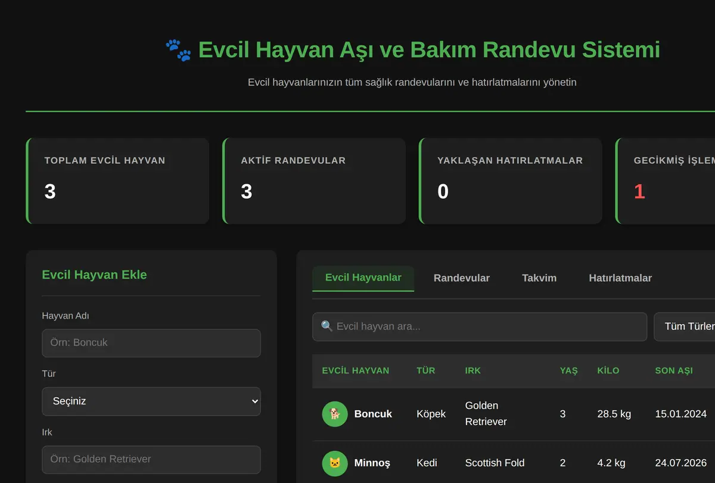Click the Yaklaşan Hatırlatmalar stat card
Viewport: 715px width, 483px height.
pyautogui.click(x=511, y=181)
